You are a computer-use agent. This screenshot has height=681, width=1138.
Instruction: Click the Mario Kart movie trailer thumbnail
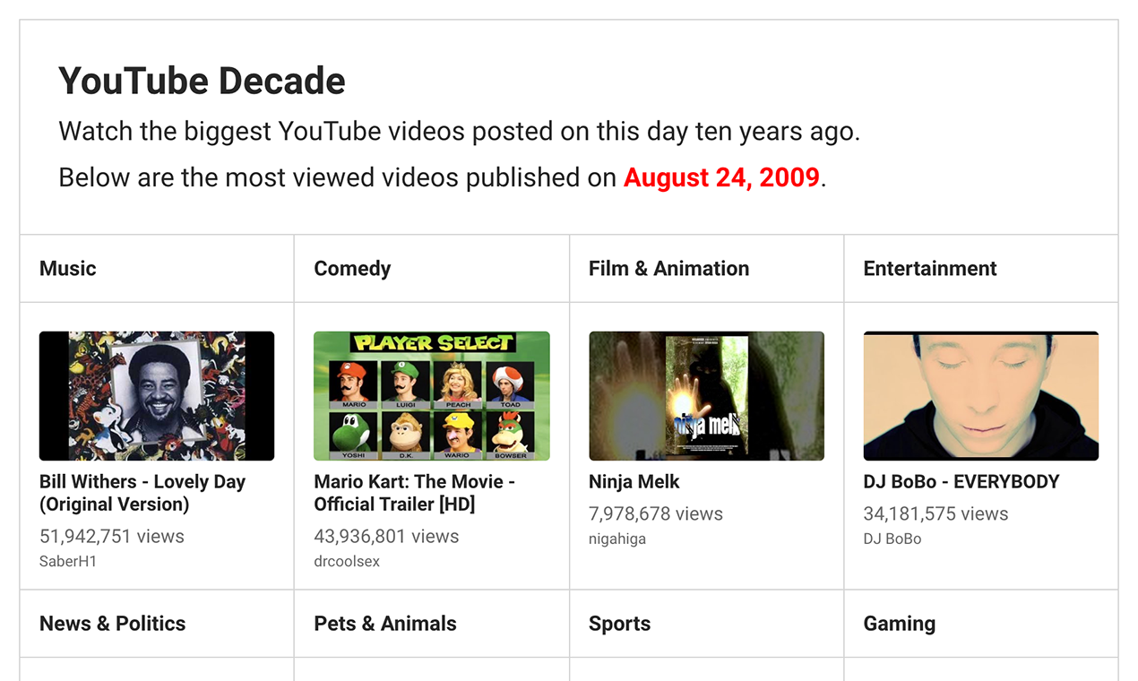point(431,395)
